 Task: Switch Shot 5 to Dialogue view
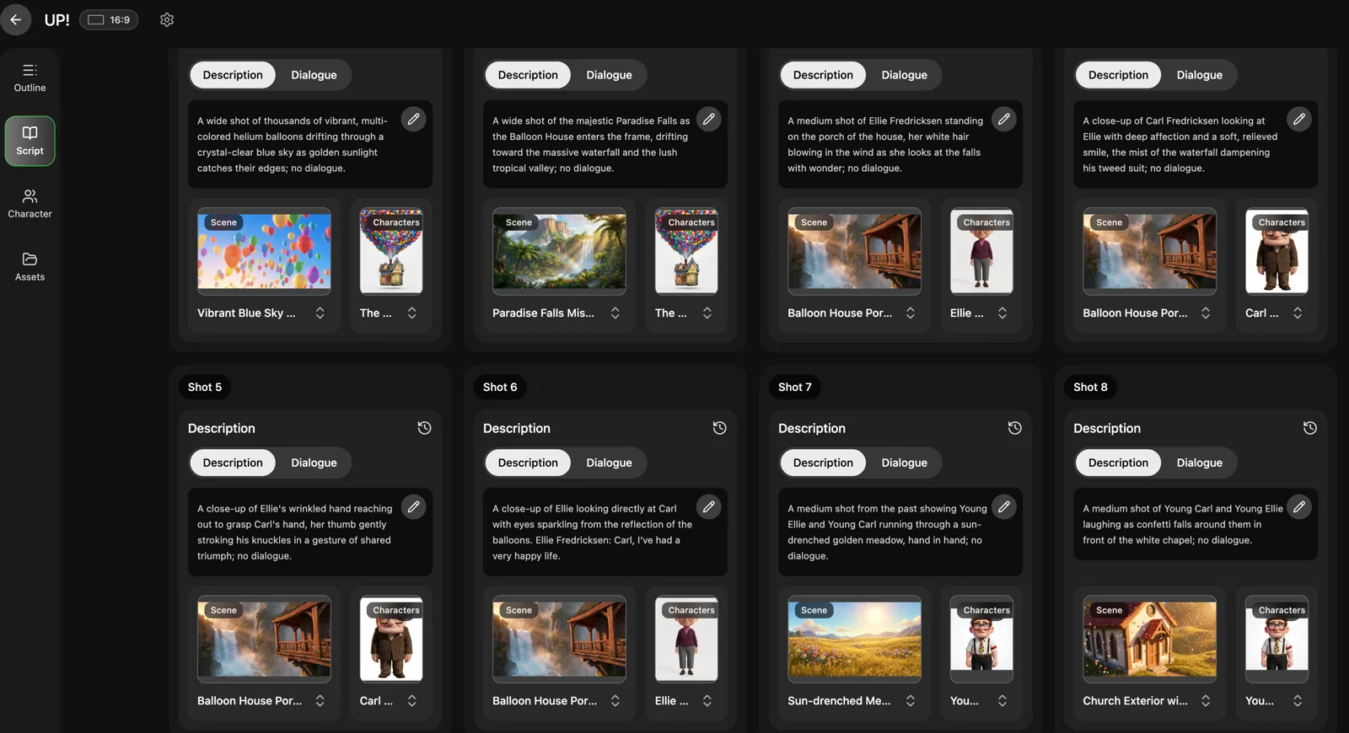(314, 463)
